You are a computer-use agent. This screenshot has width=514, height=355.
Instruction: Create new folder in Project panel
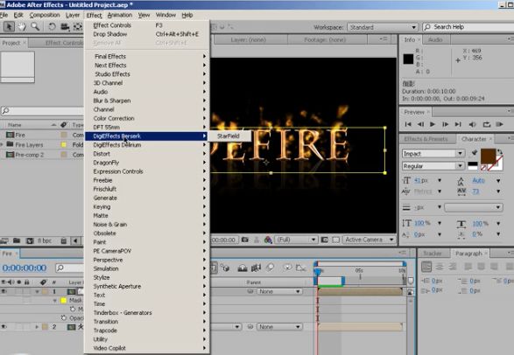(x=17, y=240)
